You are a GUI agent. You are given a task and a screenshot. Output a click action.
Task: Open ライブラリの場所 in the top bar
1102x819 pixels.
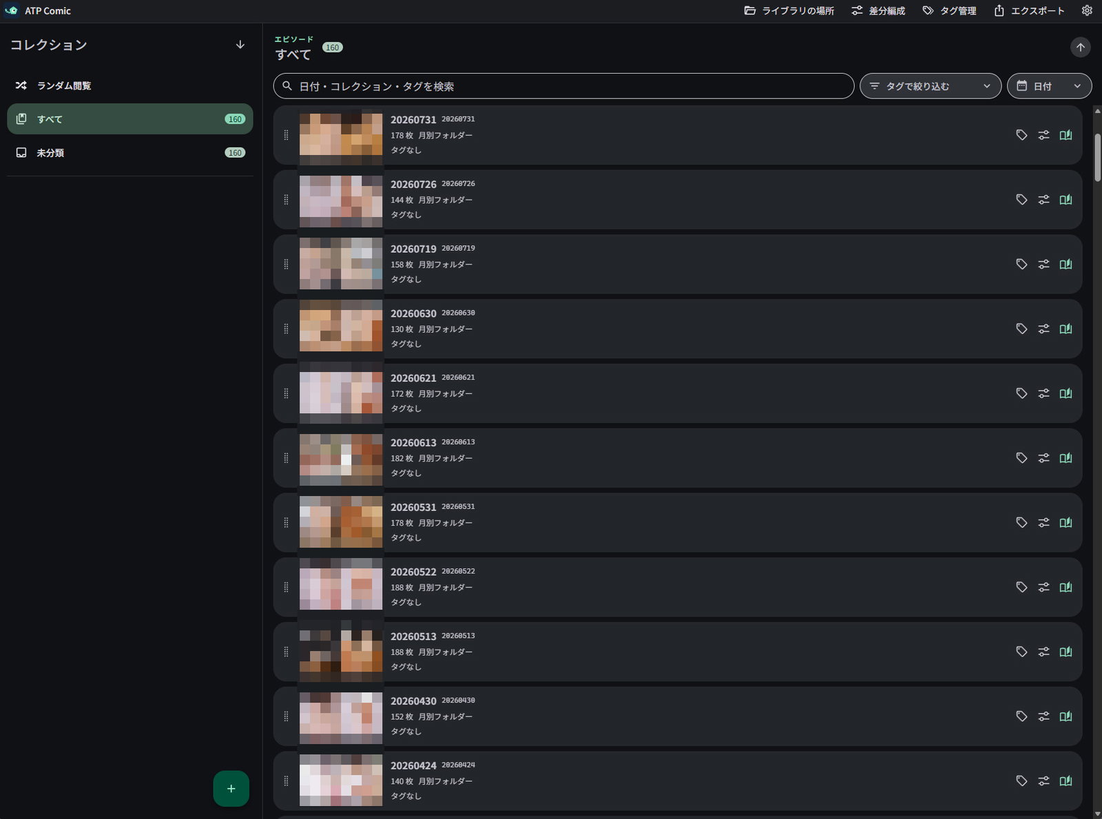pos(789,10)
